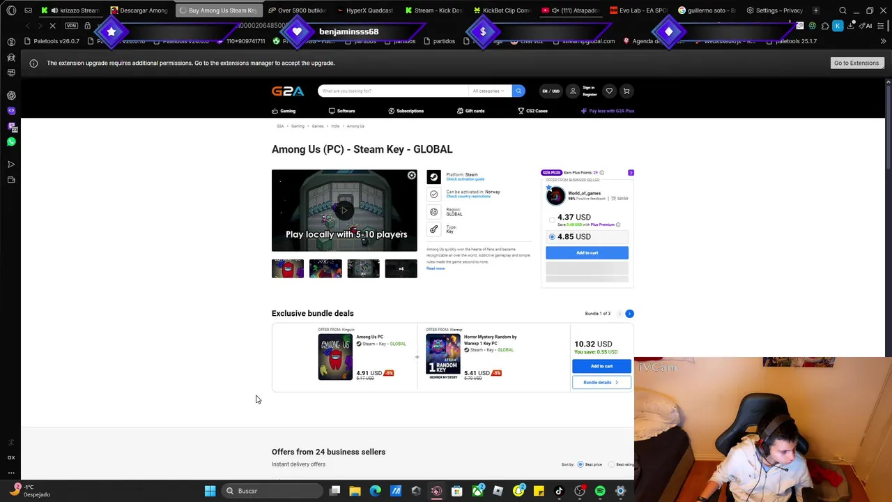The image size is (892, 502).
Task: Click the Region globe icon
Action: 434,212
